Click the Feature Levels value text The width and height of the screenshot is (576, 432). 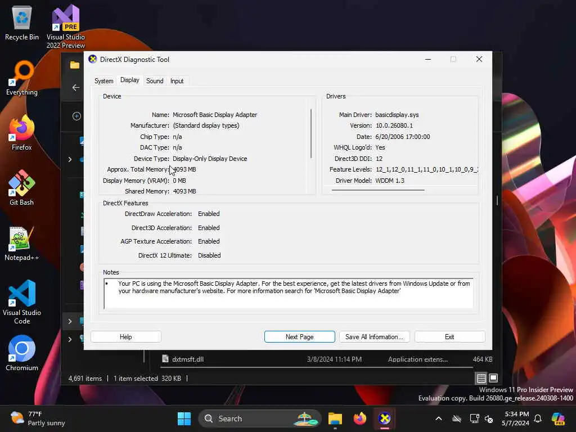point(426,169)
